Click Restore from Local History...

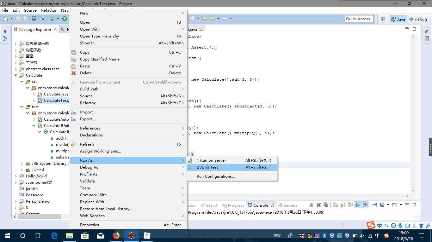[x=128, y=209]
